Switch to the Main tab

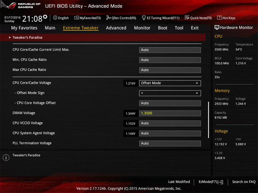[x=50, y=28]
